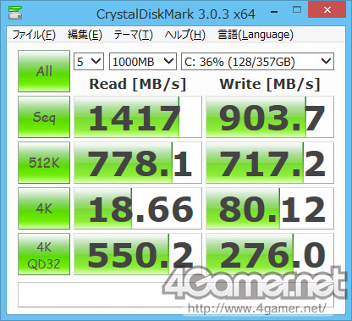Select the 4K QD32 write result 276.0

270,254
